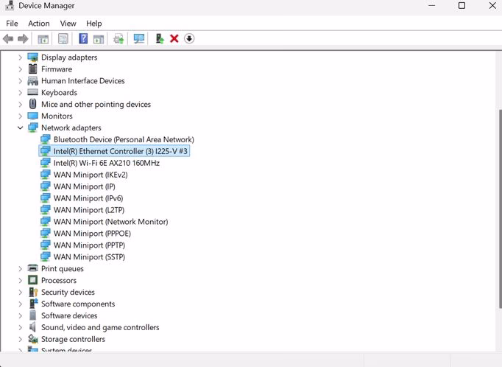
Task: Open the Help toolbar icon with question mark
Action: pos(83,39)
